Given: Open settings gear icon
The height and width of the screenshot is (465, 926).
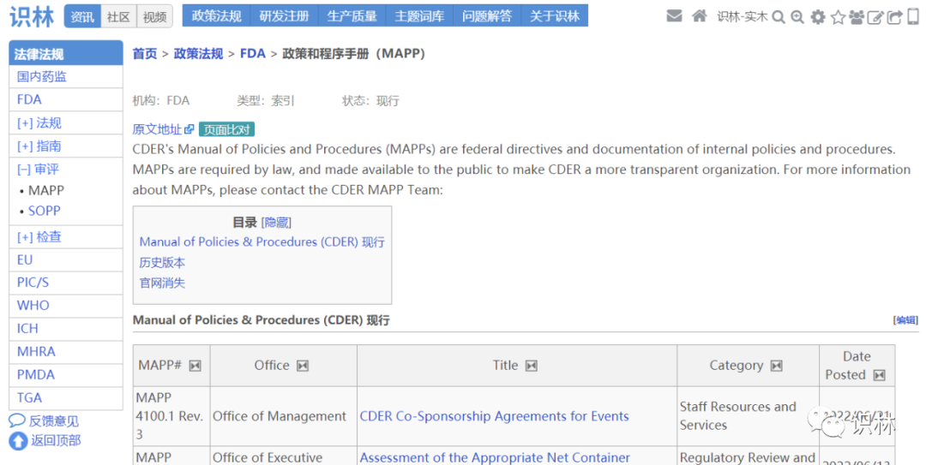Looking at the screenshot, I should [x=818, y=17].
